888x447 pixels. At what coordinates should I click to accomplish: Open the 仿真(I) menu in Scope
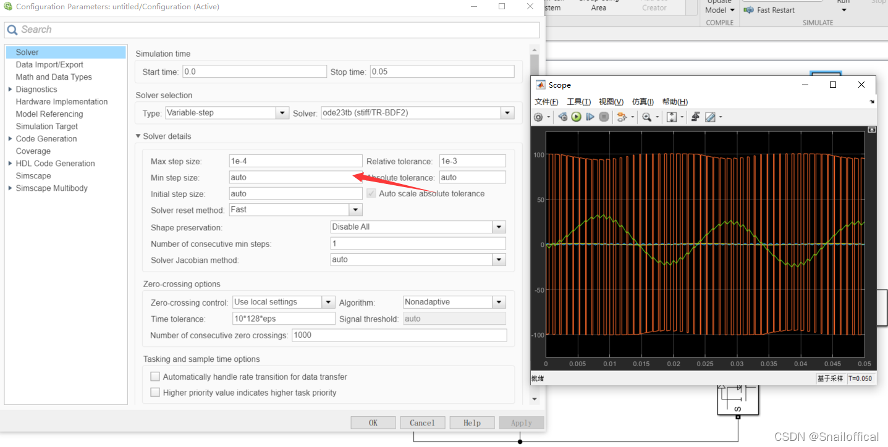643,102
